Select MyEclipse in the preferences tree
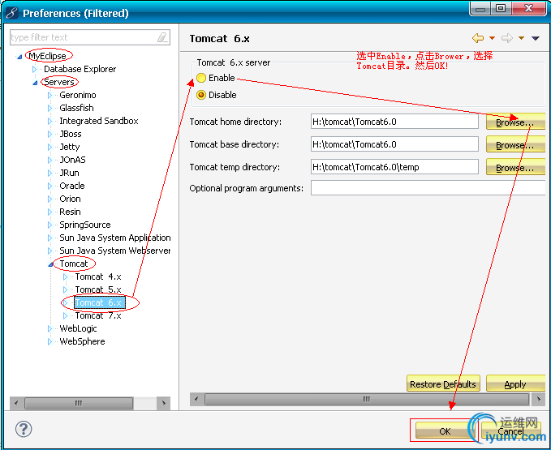 (x=47, y=56)
